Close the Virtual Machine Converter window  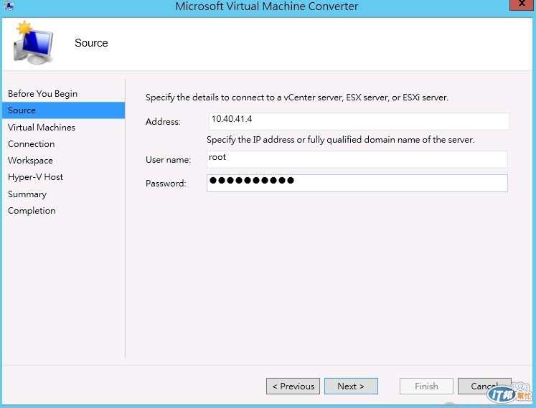coord(522,4)
